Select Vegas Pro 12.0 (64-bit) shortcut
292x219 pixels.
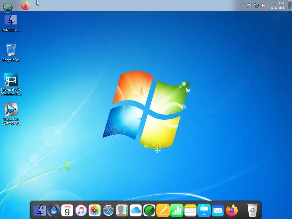click(x=11, y=114)
